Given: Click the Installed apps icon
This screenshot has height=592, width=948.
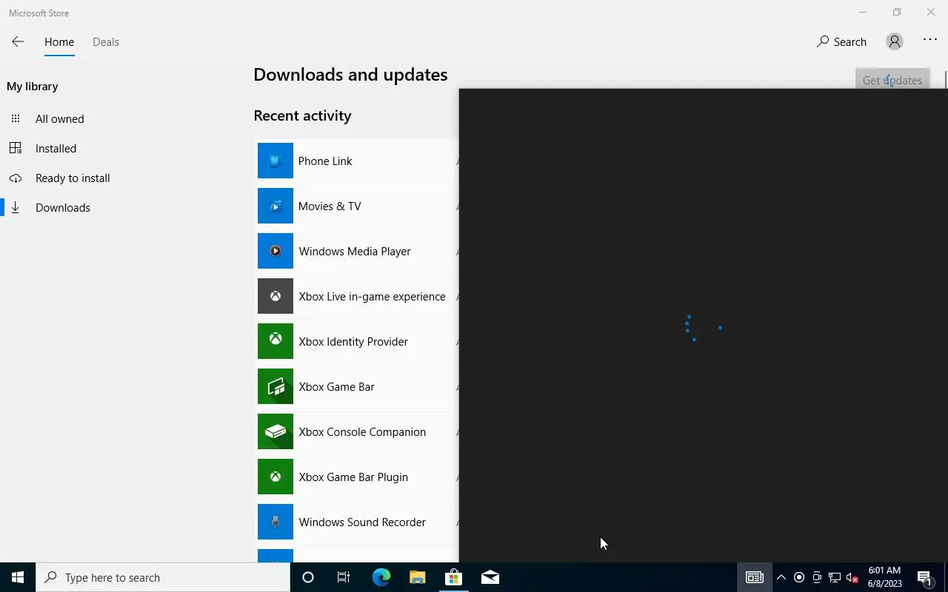Looking at the screenshot, I should pyautogui.click(x=16, y=148).
